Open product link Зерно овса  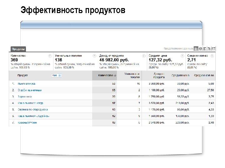[x=25, y=96]
